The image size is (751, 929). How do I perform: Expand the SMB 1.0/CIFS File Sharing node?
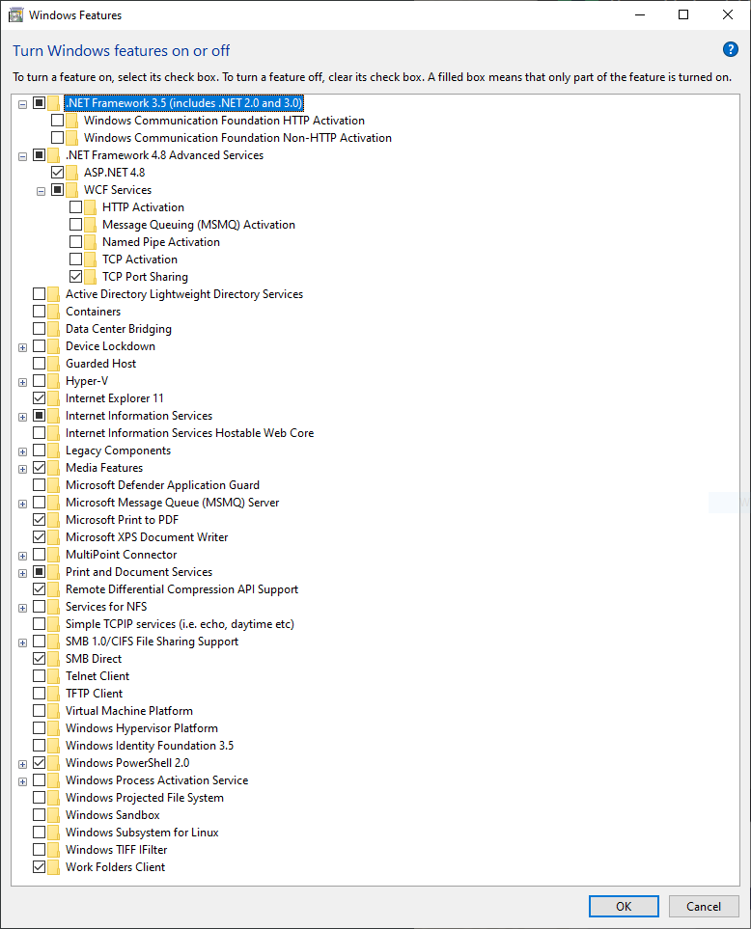coord(22,642)
